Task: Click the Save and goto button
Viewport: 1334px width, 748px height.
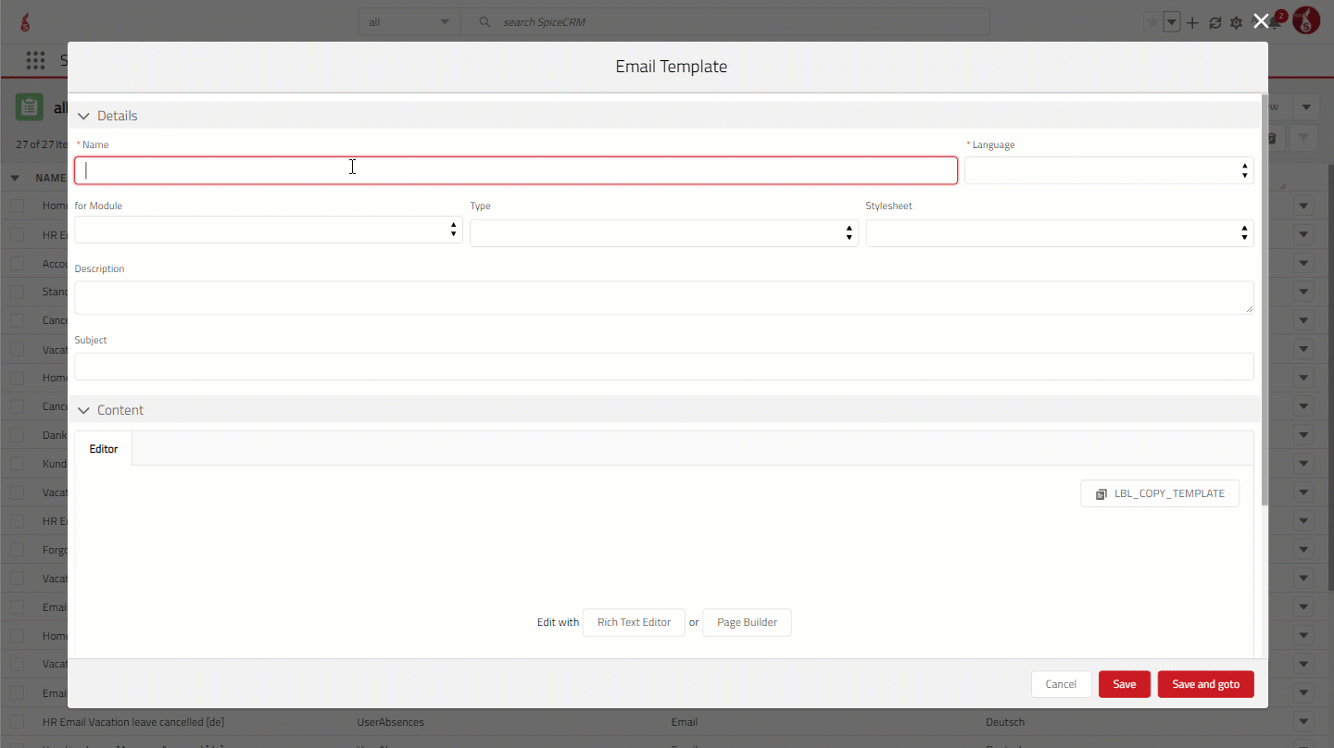Action: [x=1204, y=684]
